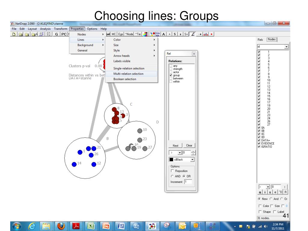Image resolution: width=308 pixels, height=231 pixels.
Task: Open the '>' operator dropdown in Nodes panel
Action: pos(268,187)
